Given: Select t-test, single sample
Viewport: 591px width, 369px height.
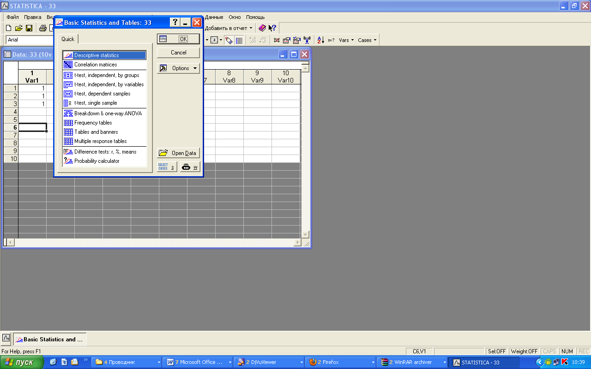Looking at the screenshot, I should [104, 103].
